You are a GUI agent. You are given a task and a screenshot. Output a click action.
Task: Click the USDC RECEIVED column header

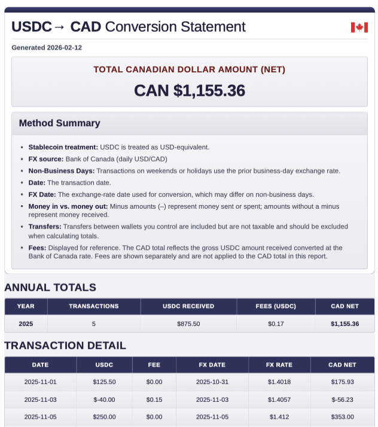(188, 306)
